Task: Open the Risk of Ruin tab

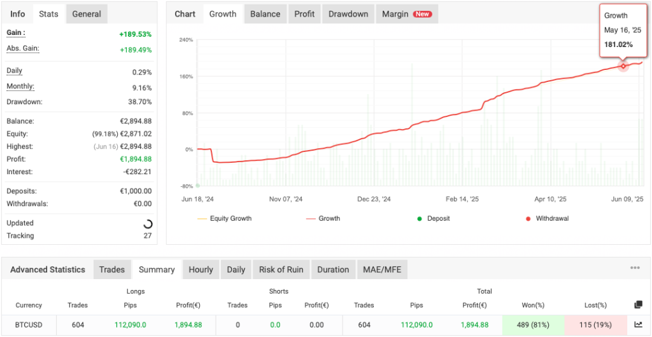Action: (281, 270)
